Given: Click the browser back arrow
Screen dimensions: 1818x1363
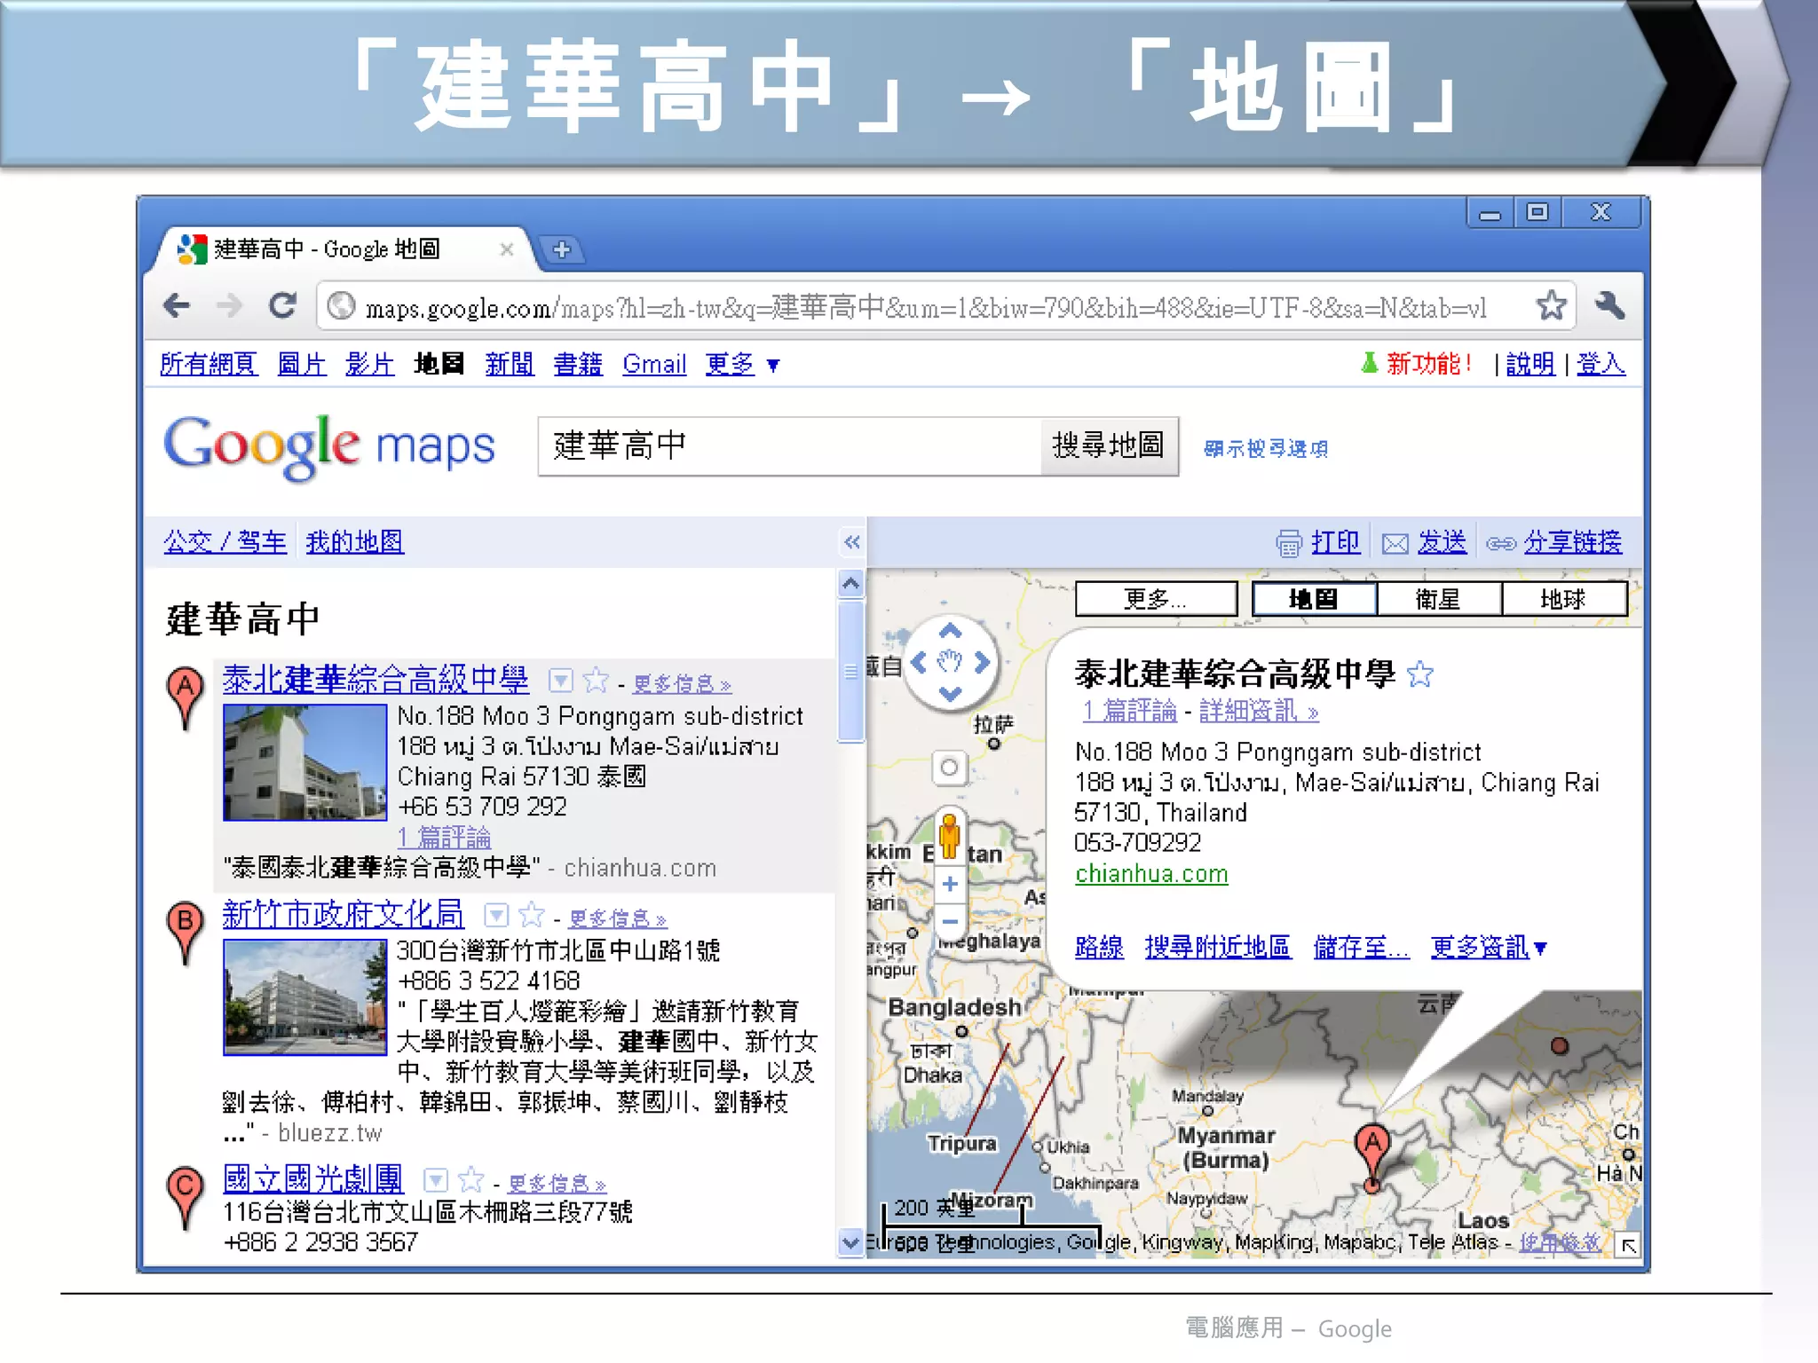Looking at the screenshot, I should tap(177, 306).
